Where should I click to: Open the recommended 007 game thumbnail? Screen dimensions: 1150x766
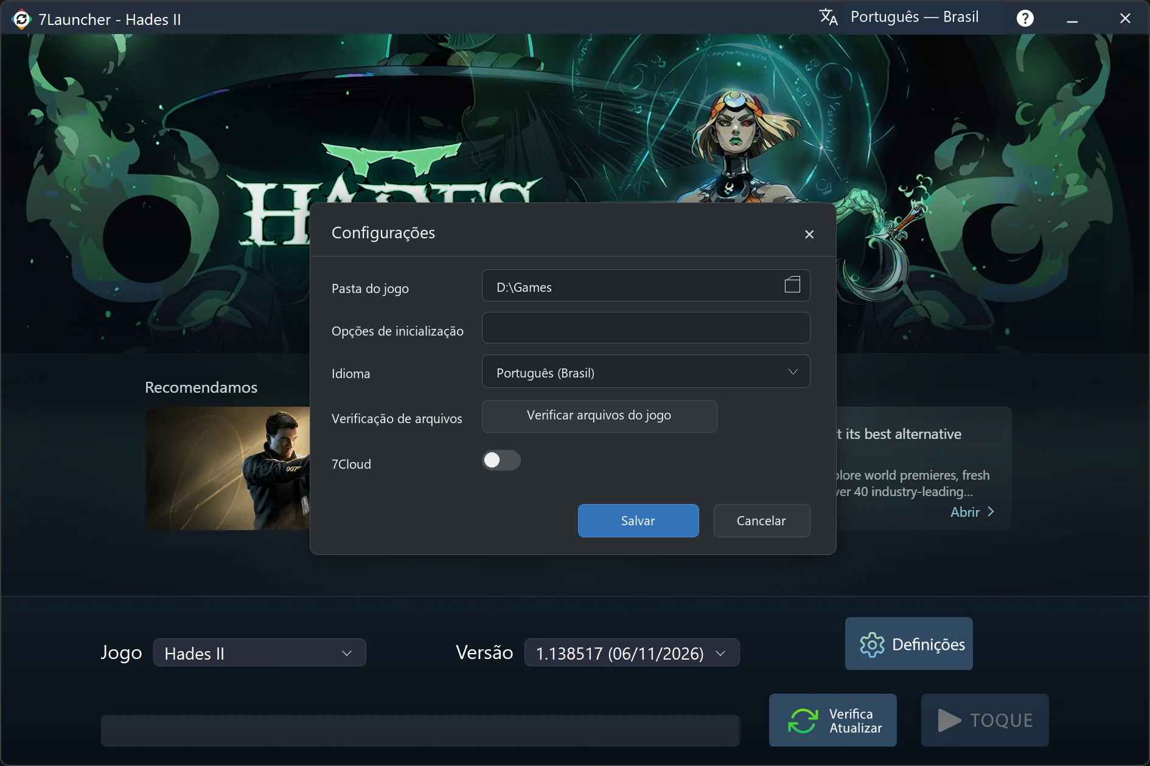click(x=228, y=468)
